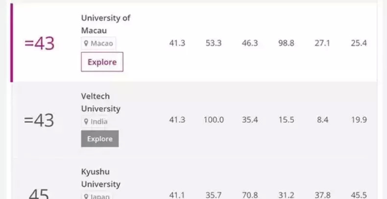Click University of Macau's =43 rank

[x=39, y=43]
